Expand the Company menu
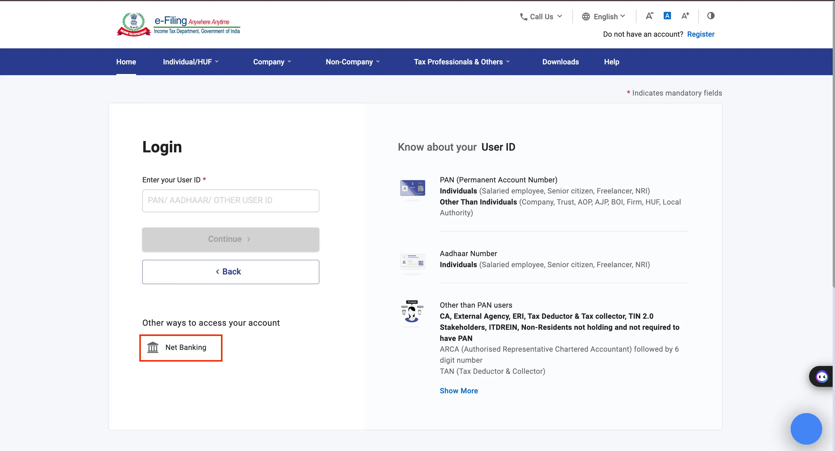Viewport: 835px width, 451px height. 272,62
